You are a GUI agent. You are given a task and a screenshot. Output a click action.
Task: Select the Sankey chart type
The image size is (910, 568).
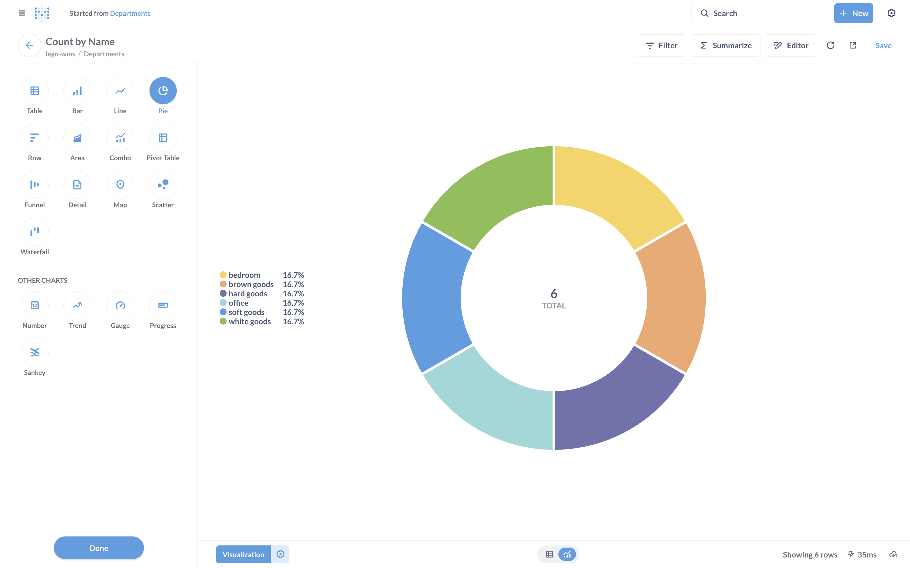click(35, 352)
